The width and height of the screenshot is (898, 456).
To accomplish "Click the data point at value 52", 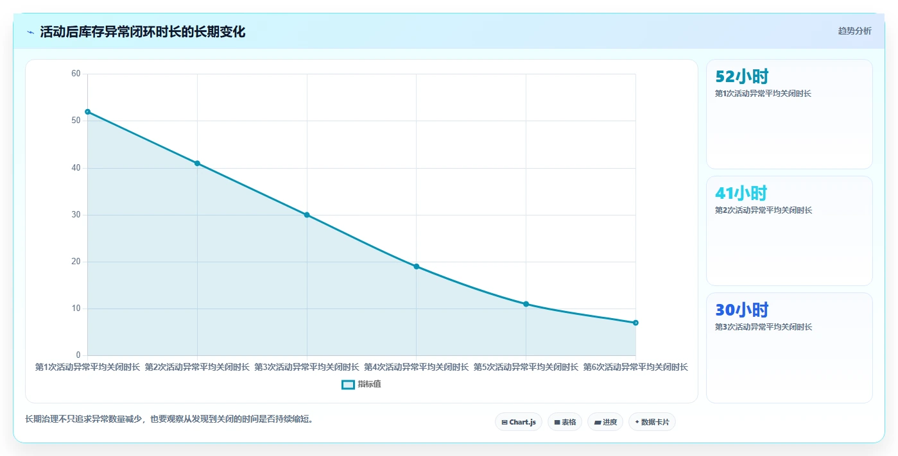I will tap(88, 112).
